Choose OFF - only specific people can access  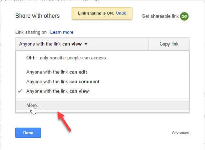click(x=102, y=58)
